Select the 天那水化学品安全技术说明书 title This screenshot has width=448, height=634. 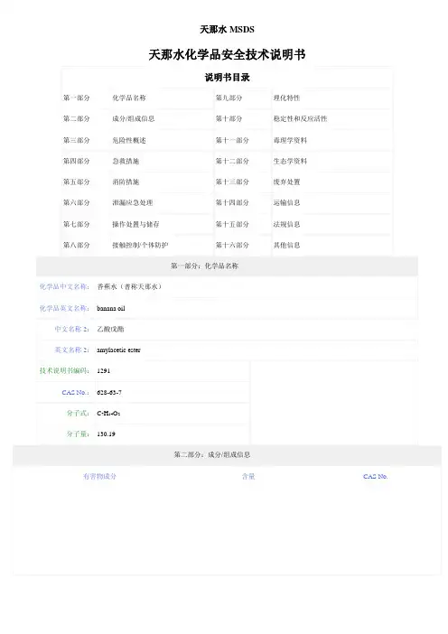tap(227, 55)
